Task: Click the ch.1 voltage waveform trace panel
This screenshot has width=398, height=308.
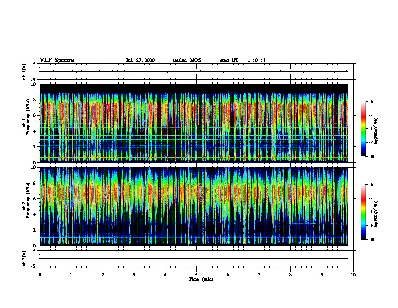Action: pos(196,71)
